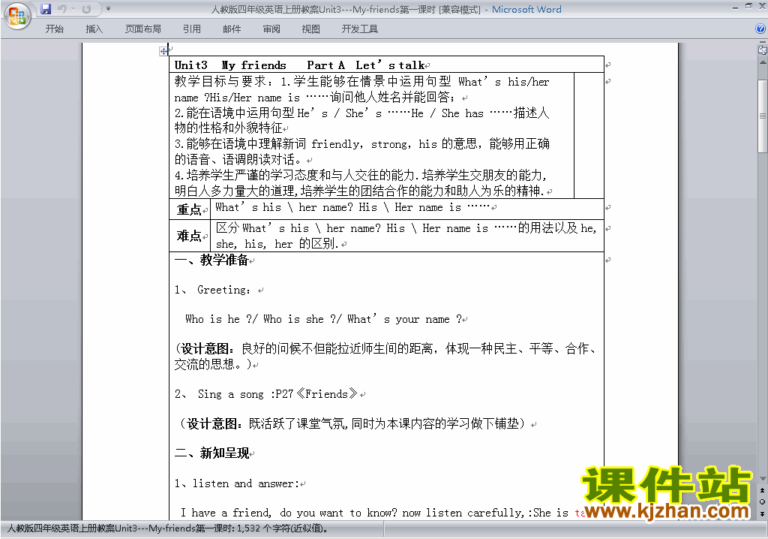Click the table cell '重点'
This screenshot has height=539, width=768.
189,210
